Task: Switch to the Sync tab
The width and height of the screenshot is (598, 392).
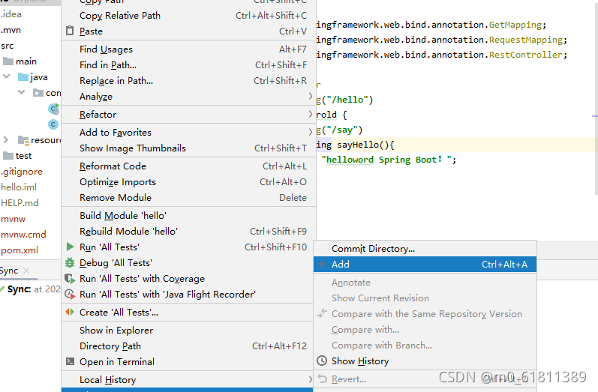Action: [x=9, y=271]
